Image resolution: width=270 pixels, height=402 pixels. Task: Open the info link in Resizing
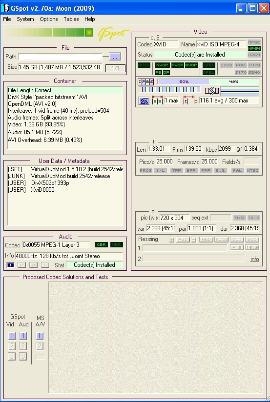pyautogui.click(x=254, y=259)
